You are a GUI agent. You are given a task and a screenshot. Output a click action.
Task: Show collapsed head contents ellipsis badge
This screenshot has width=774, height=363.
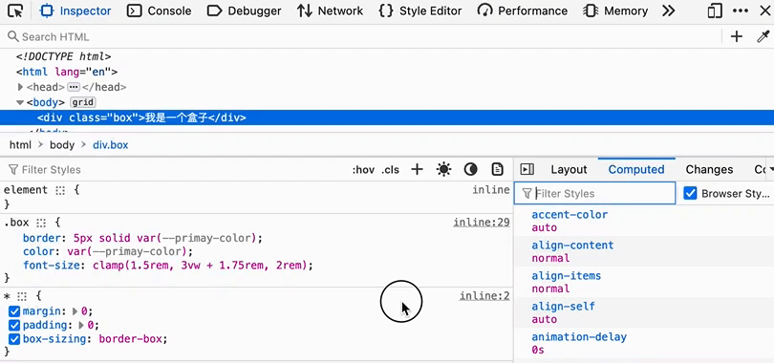(x=73, y=87)
